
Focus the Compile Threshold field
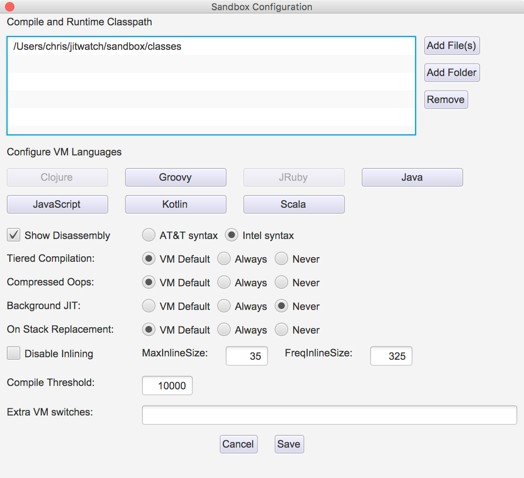coord(167,386)
